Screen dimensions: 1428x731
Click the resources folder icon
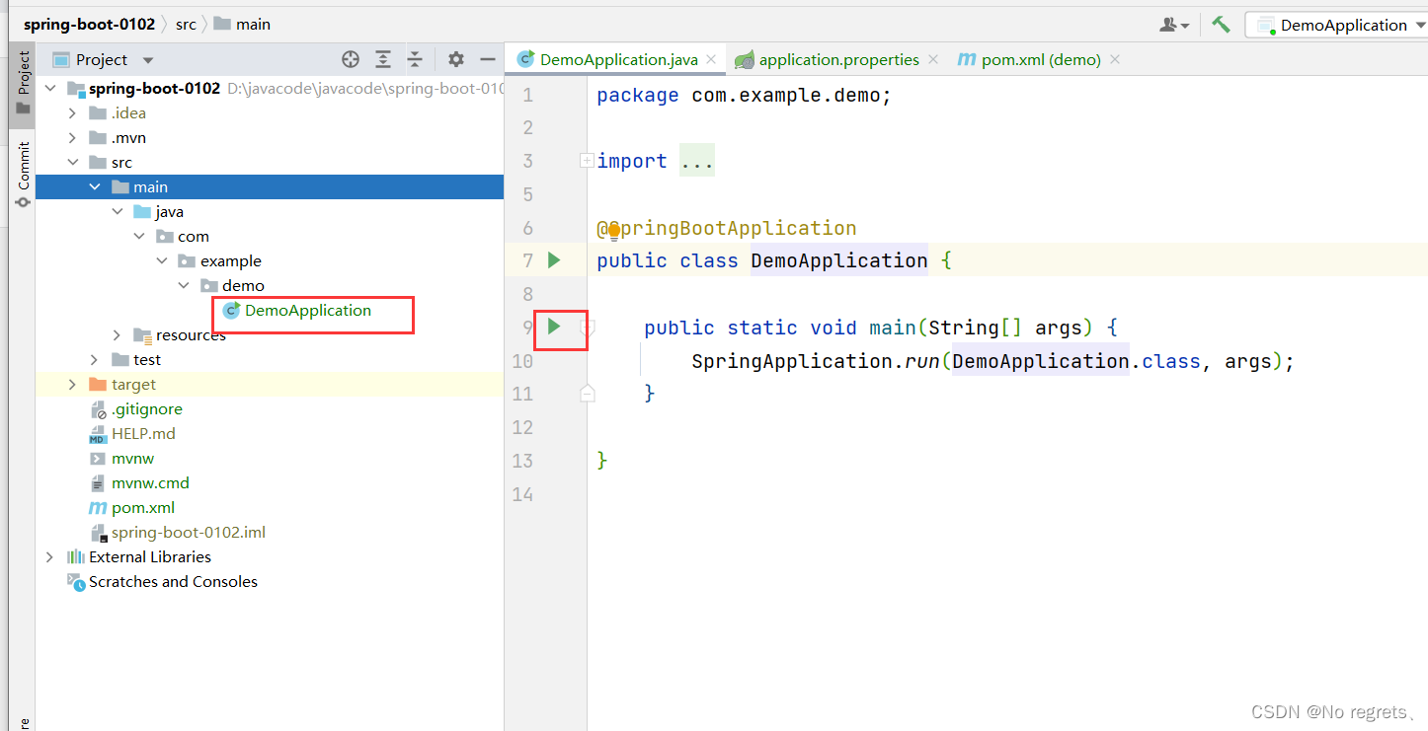coord(143,335)
